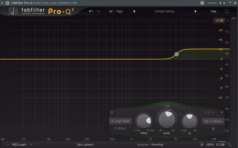Open the Default Setting preset menu

point(165,11)
